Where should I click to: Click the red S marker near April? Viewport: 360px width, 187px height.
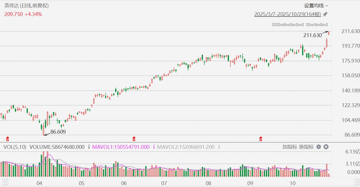(8, 139)
